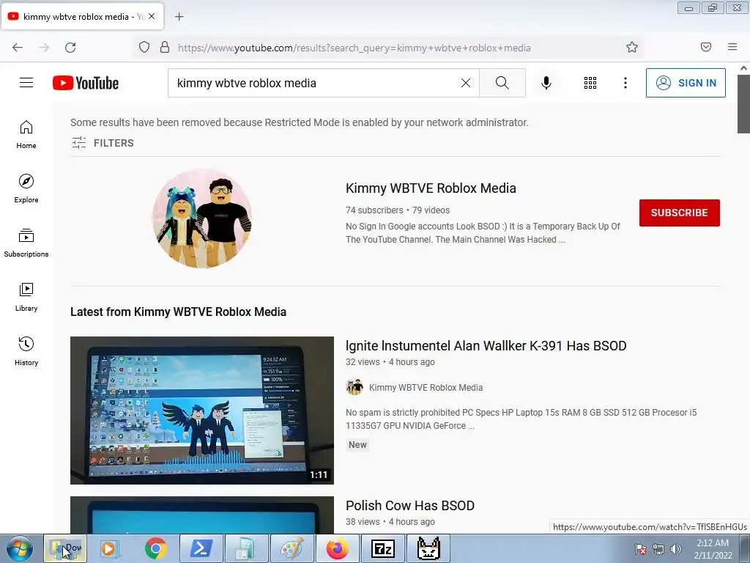Click the scrollbar up arrow

point(743,68)
